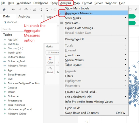Viewport: 139px width, 123px height.
Task: Expand the Stack Marks submenu
Action: click(94, 18)
